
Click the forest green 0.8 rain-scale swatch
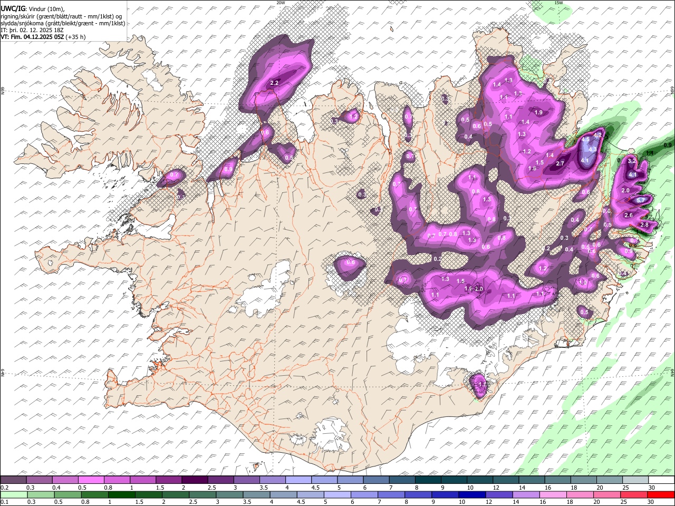(95, 495)
